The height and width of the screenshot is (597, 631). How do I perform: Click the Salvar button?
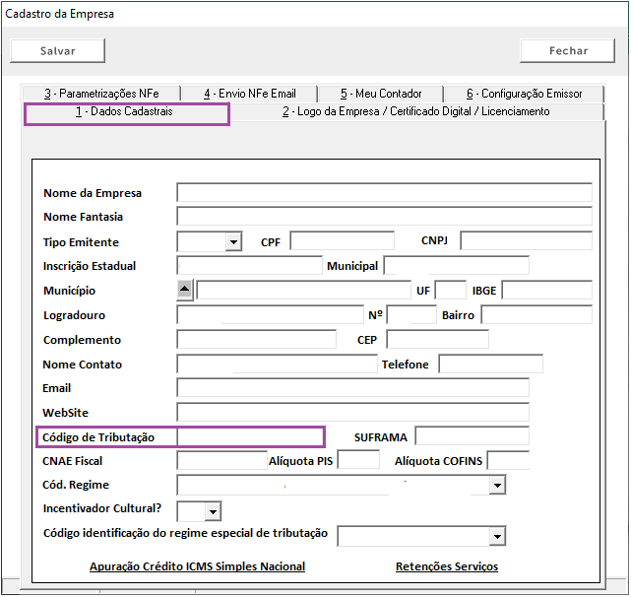(x=57, y=51)
